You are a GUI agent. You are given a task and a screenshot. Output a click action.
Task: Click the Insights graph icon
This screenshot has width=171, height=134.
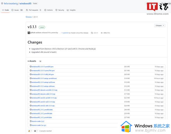click(x=68, y=10)
